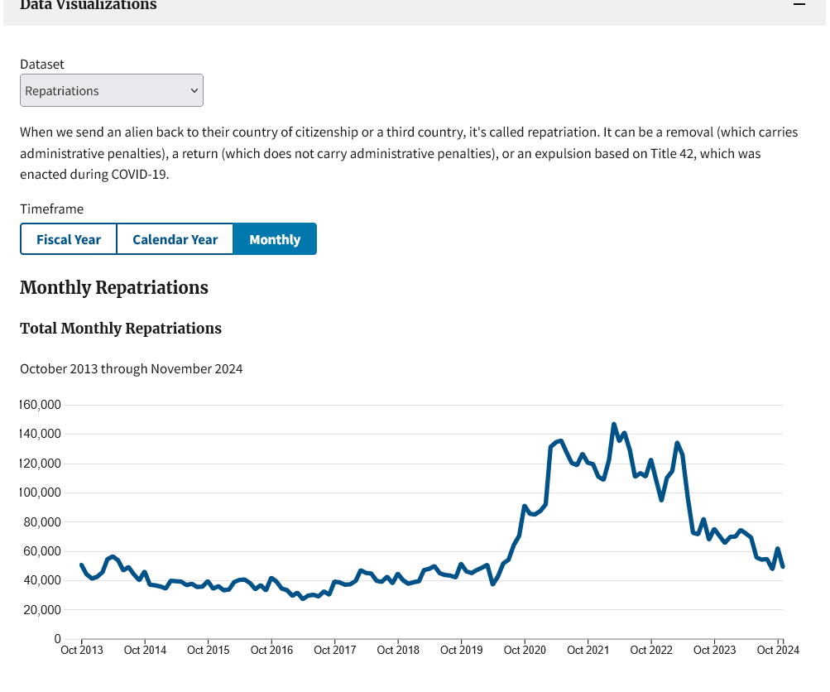Click the 80,000 y-axis label
830x692 pixels.
coord(42,522)
